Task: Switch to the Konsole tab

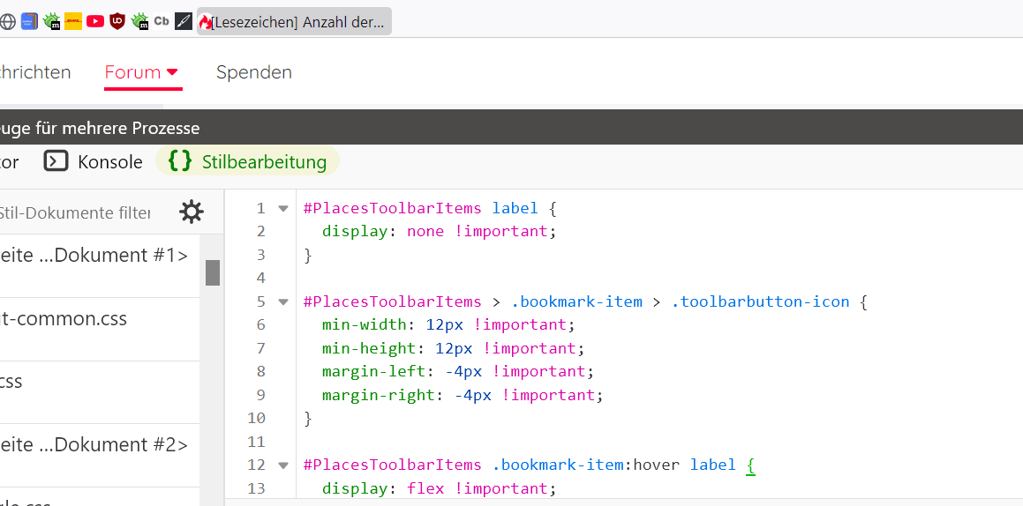Action: pyautogui.click(x=94, y=161)
